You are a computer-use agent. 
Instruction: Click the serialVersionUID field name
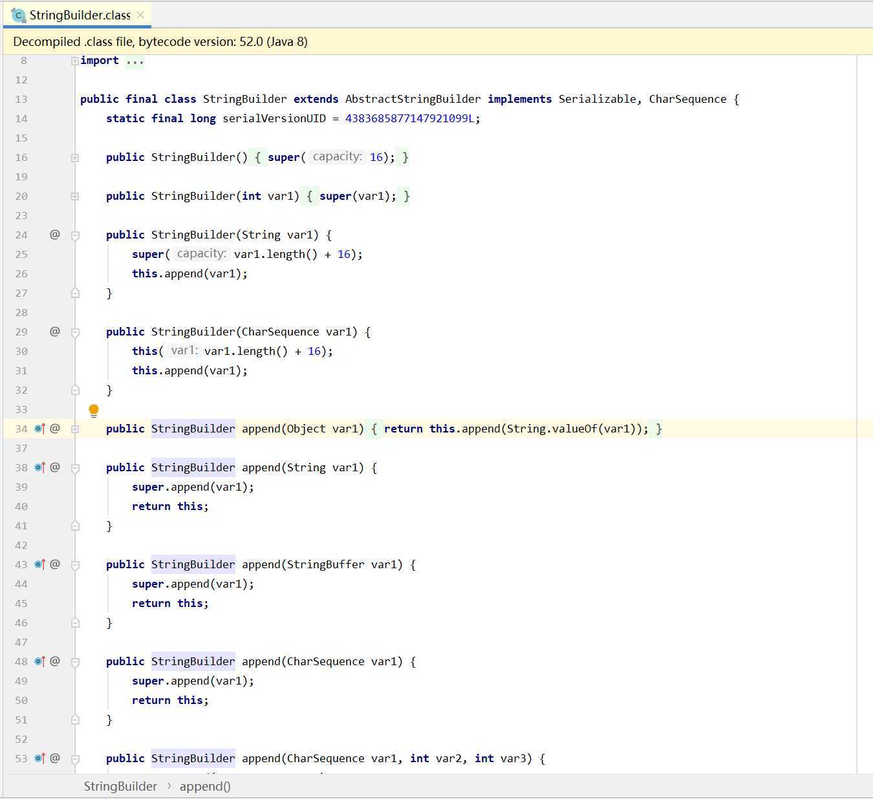coord(274,118)
